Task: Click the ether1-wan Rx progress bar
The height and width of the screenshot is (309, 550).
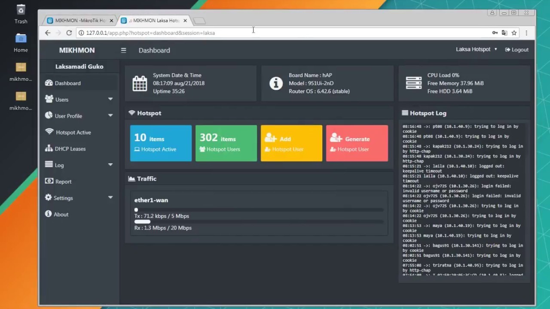Action: coord(259,221)
